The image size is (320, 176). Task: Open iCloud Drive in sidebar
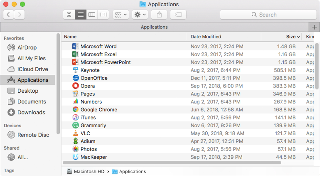(28, 69)
